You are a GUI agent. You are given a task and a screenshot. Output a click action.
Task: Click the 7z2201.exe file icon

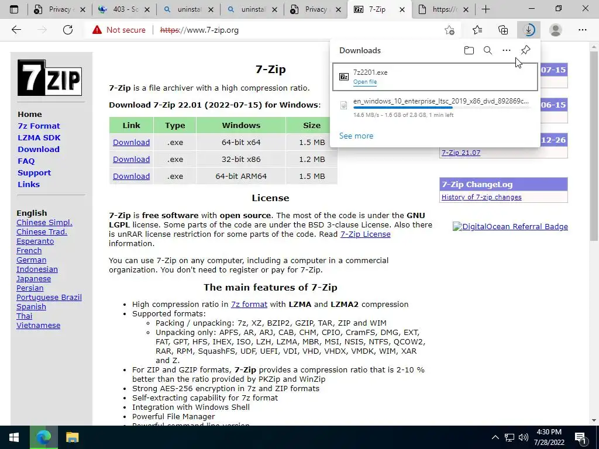(x=344, y=77)
